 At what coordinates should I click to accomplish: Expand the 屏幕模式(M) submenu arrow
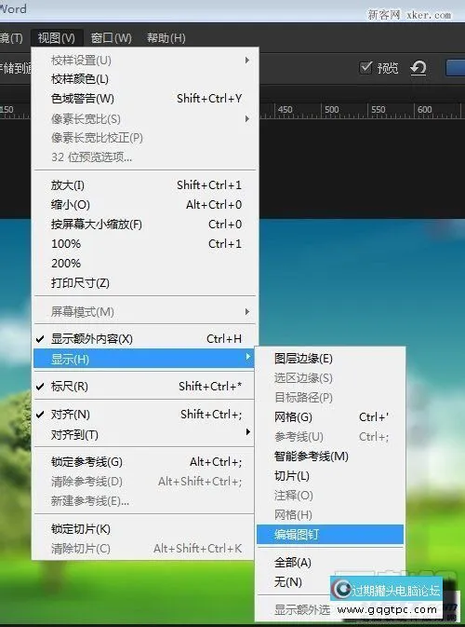[247, 311]
